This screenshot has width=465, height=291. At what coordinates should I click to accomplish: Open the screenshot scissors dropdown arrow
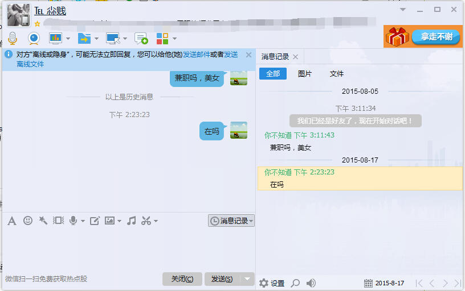point(156,221)
